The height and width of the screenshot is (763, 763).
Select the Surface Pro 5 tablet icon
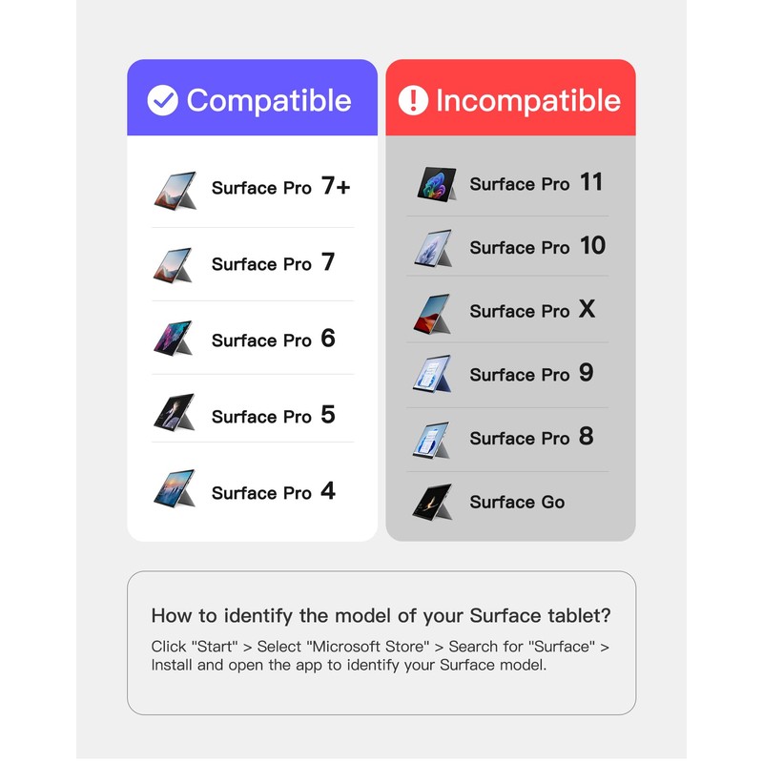[175, 415]
